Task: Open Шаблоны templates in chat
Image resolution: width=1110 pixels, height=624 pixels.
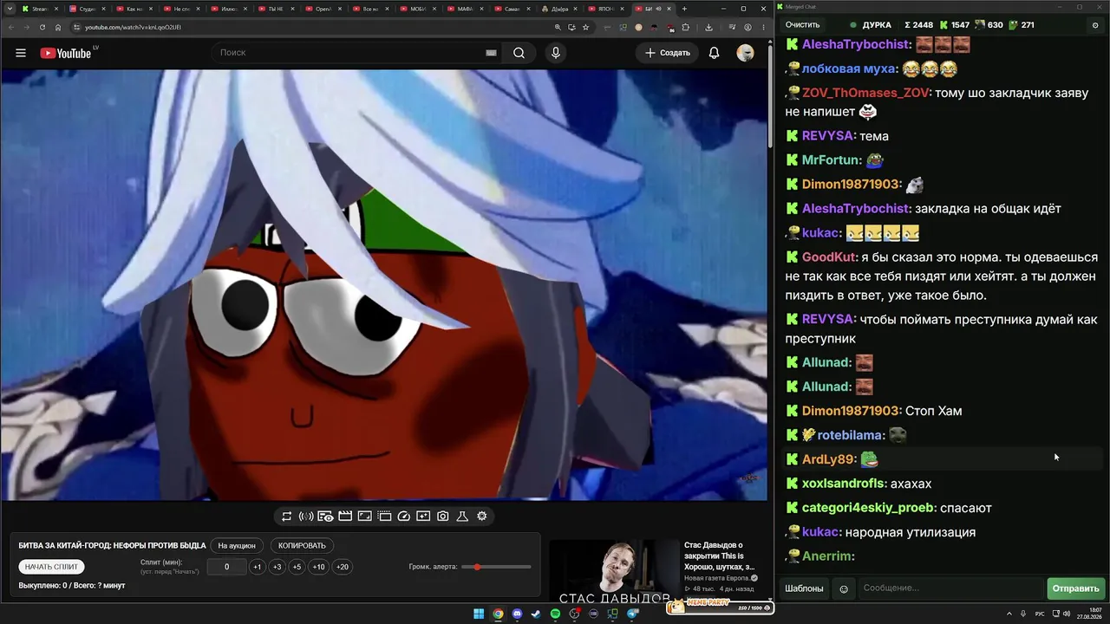Action: tap(804, 588)
